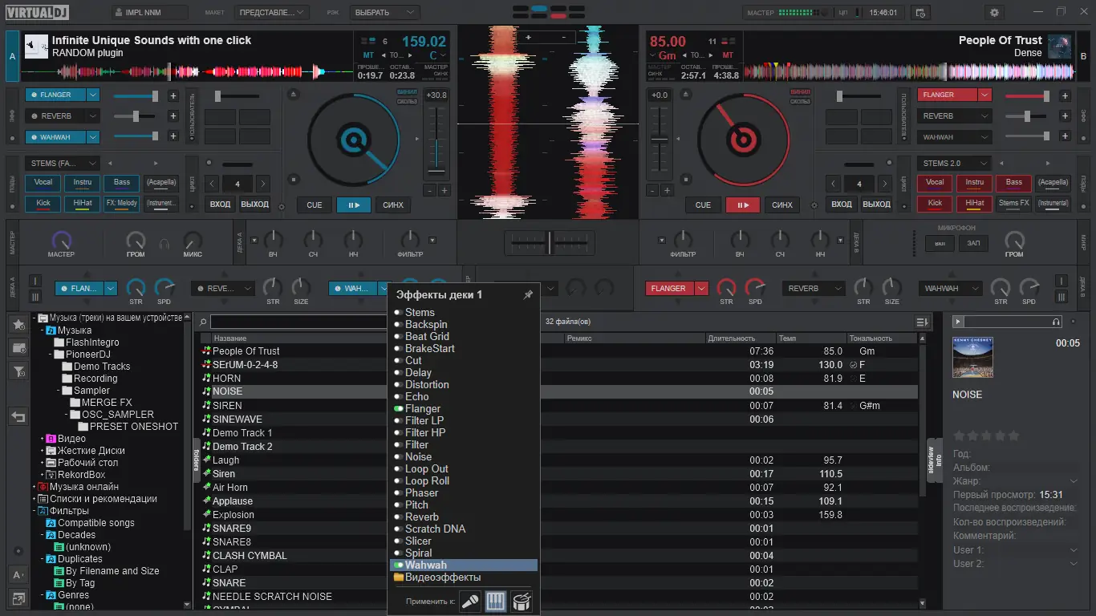This screenshot has width=1096, height=616.
Task: Toggle the Flanger effect in list
Action: click(398, 409)
